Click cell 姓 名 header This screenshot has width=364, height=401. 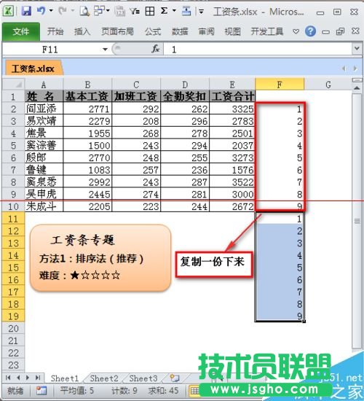(x=44, y=96)
